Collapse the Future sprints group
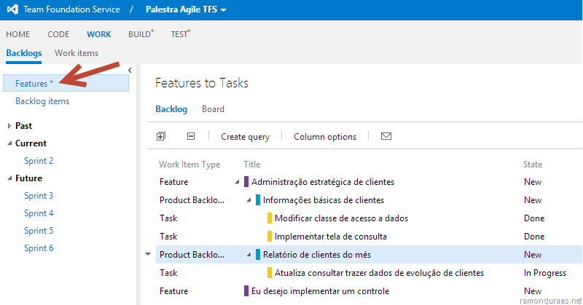This screenshot has width=583, height=305. [x=9, y=178]
